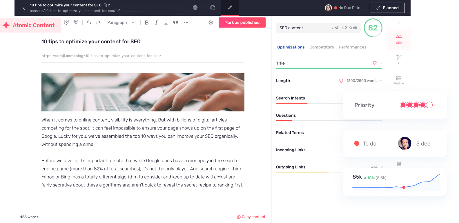Image resolution: width=459 pixels, height=223 pixels.
Task: Open the duplicates icon next to title
Action: [106, 5]
